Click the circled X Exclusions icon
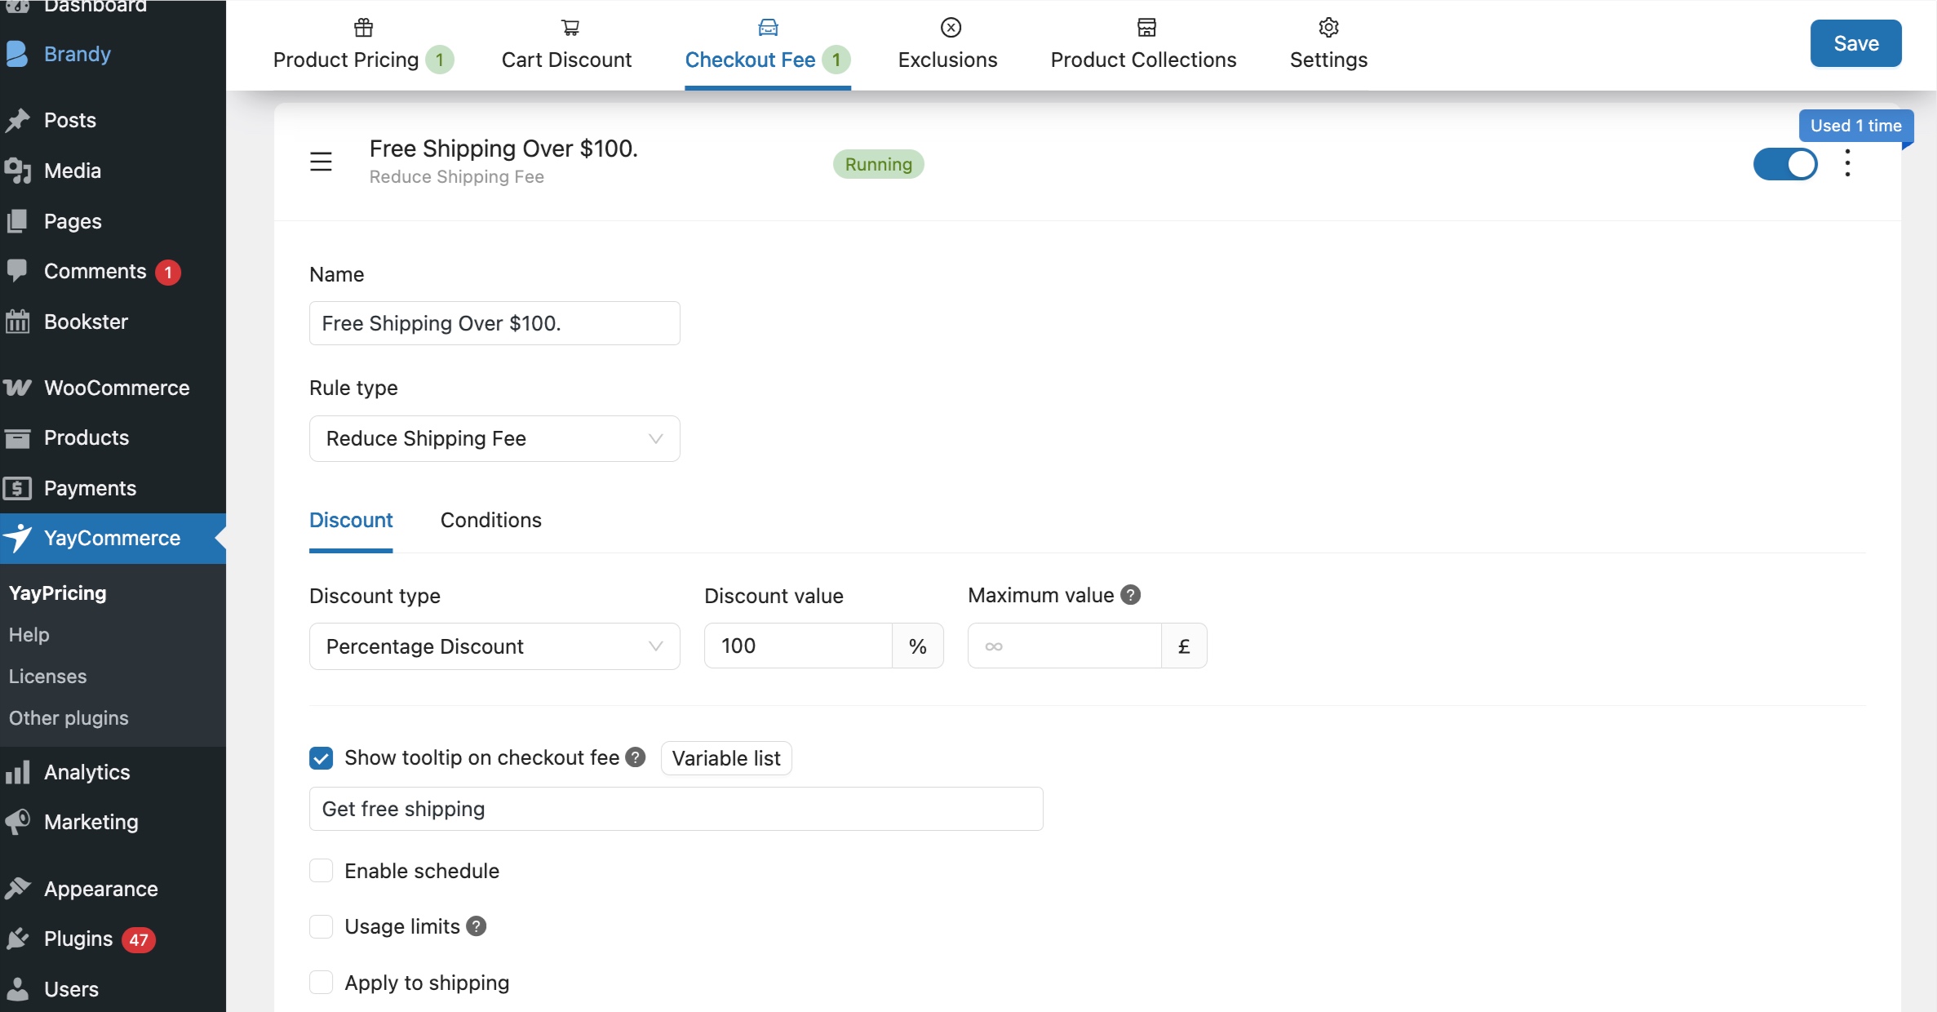 point(951,28)
